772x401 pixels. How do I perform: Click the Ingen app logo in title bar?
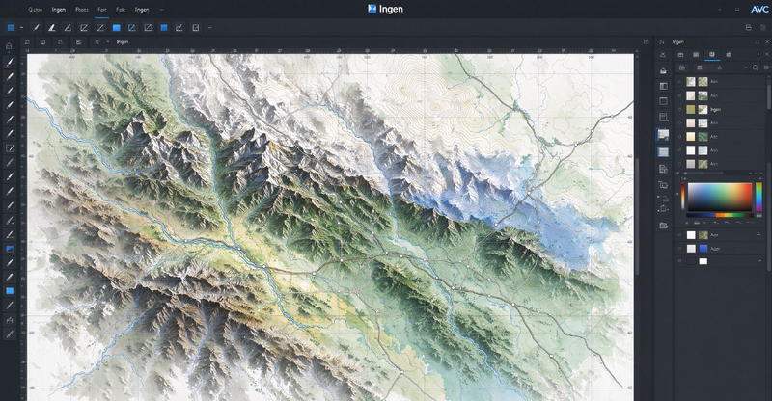coord(372,9)
